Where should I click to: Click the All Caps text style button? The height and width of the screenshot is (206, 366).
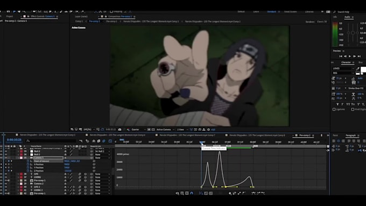[348, 104]
